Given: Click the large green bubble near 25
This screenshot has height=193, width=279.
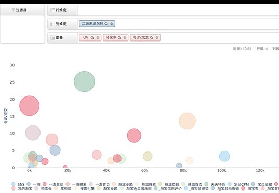Looking at the screenshot, I should coord(84,81).
